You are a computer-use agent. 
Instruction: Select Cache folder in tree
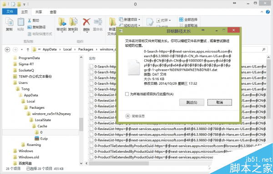(40, 126)
